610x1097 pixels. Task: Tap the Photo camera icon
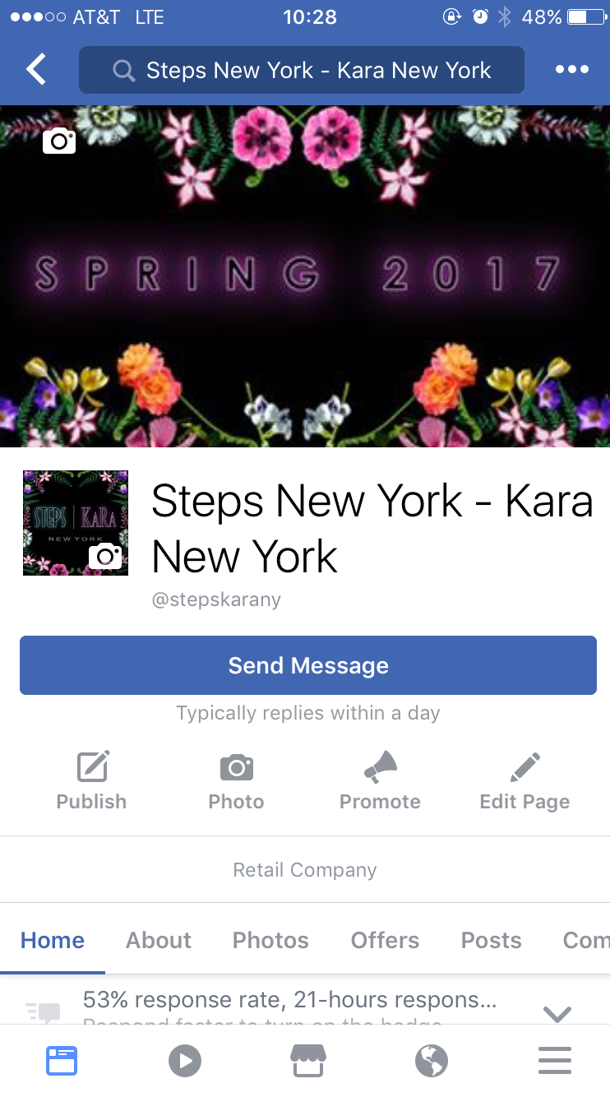[x=237, y=766]
